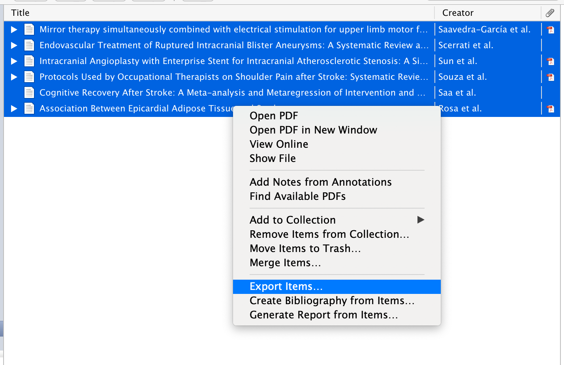Click PDF icon on Sun et al. row
This screenshot has height=365, width=564.
point(550,61)
